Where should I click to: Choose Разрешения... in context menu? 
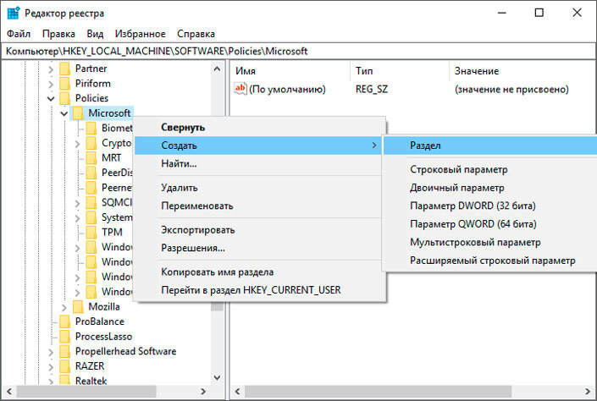pyautogui.click(x=260, y=248)
